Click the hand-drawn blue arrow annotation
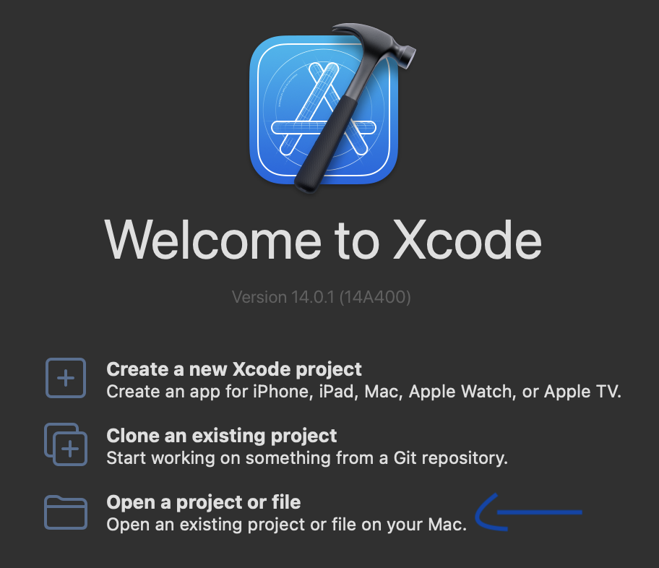Viewport: 659px width, 568px height. coord(528,512)
